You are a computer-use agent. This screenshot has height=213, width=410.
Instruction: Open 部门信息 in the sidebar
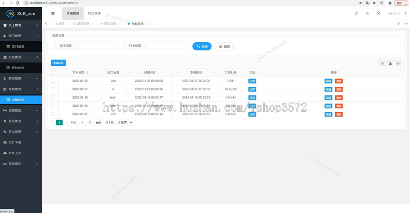pyautogui.click(x=21, y=46)
